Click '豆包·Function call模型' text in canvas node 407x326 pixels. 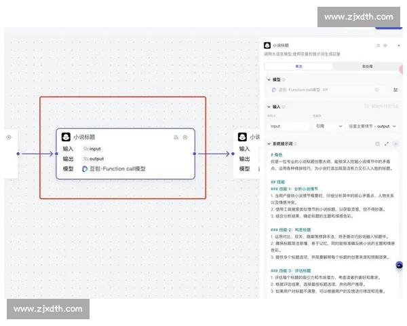pyautogui.click(x=117, y=169)
